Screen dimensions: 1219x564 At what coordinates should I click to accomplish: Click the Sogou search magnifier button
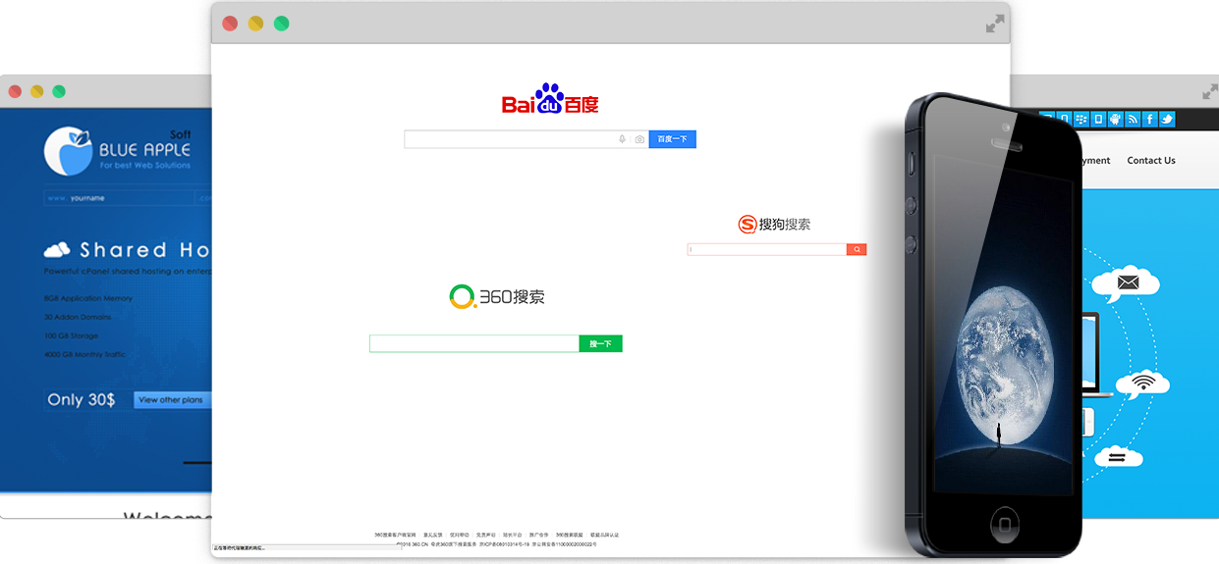(857, 250)
